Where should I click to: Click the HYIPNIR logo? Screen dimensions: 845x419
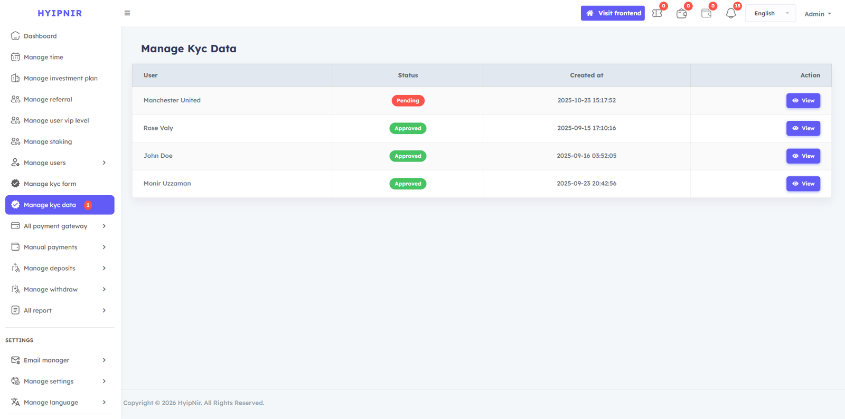pos(60,13)
